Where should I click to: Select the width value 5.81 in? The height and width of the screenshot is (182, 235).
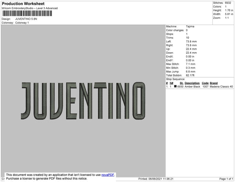point(229,14)
